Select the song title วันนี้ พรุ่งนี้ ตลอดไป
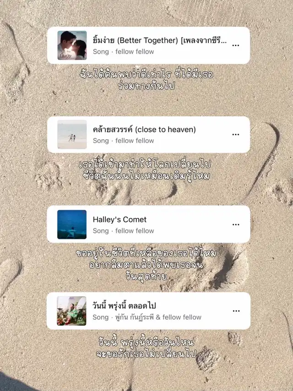Screen dimensions: 293x391 point(124,306)
